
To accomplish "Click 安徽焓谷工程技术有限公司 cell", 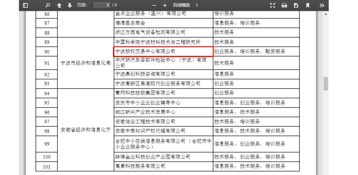I will pyautogui.click(x=164, y=122).
